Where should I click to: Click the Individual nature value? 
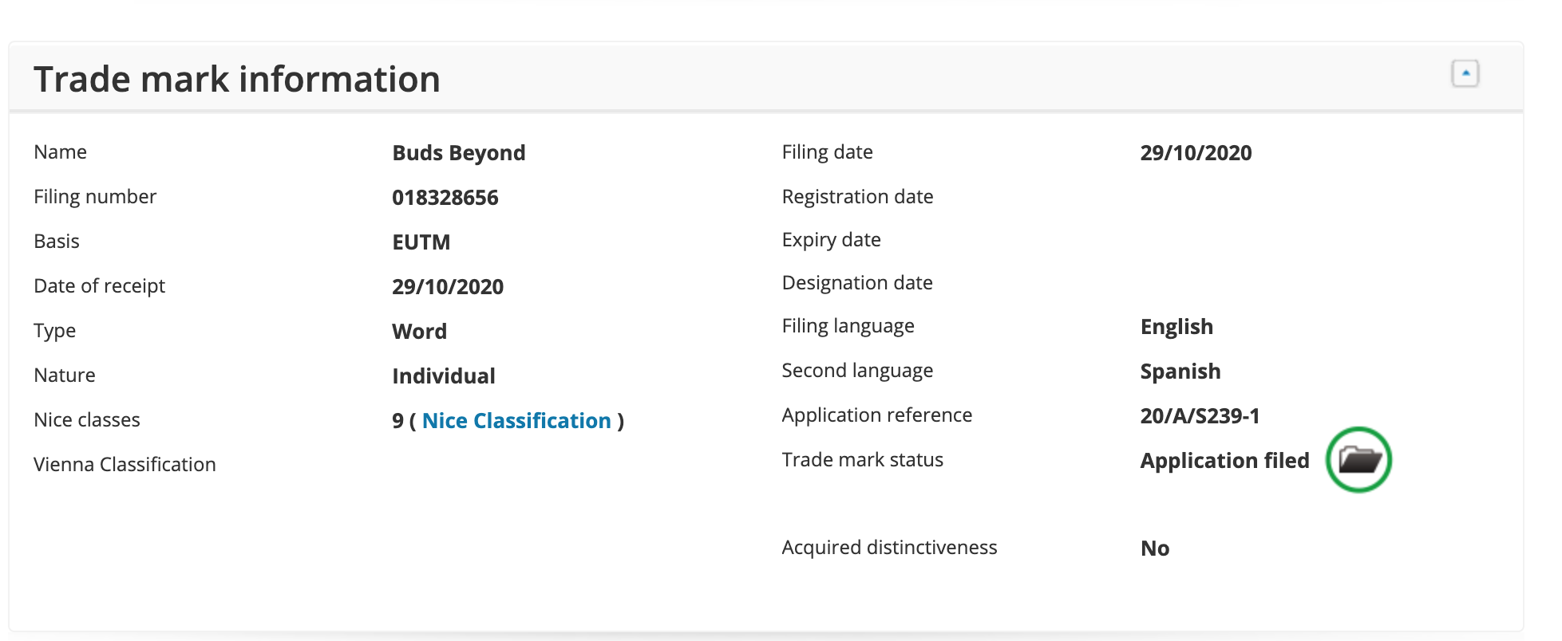coord(443,376)
